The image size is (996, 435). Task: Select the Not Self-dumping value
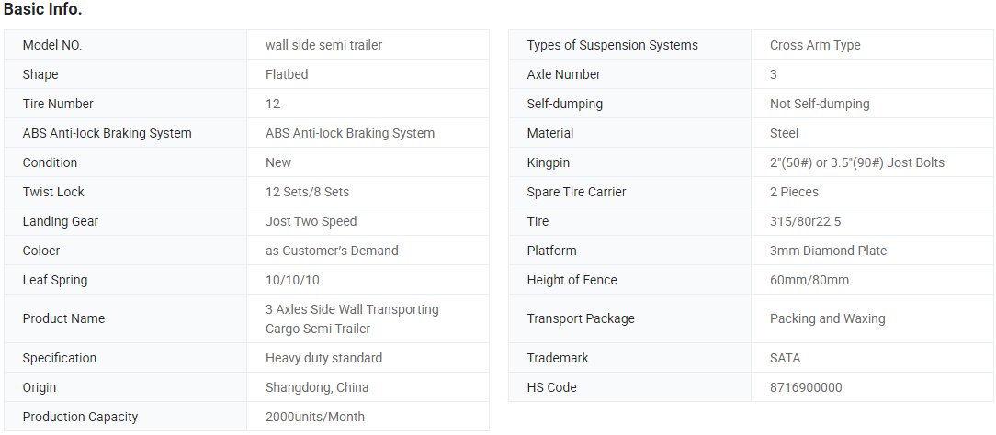coord(820,104)
